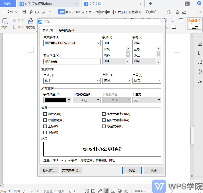Click the document backup icon in sidebar
Screen dimensions: 203x193
coord(200,81)
